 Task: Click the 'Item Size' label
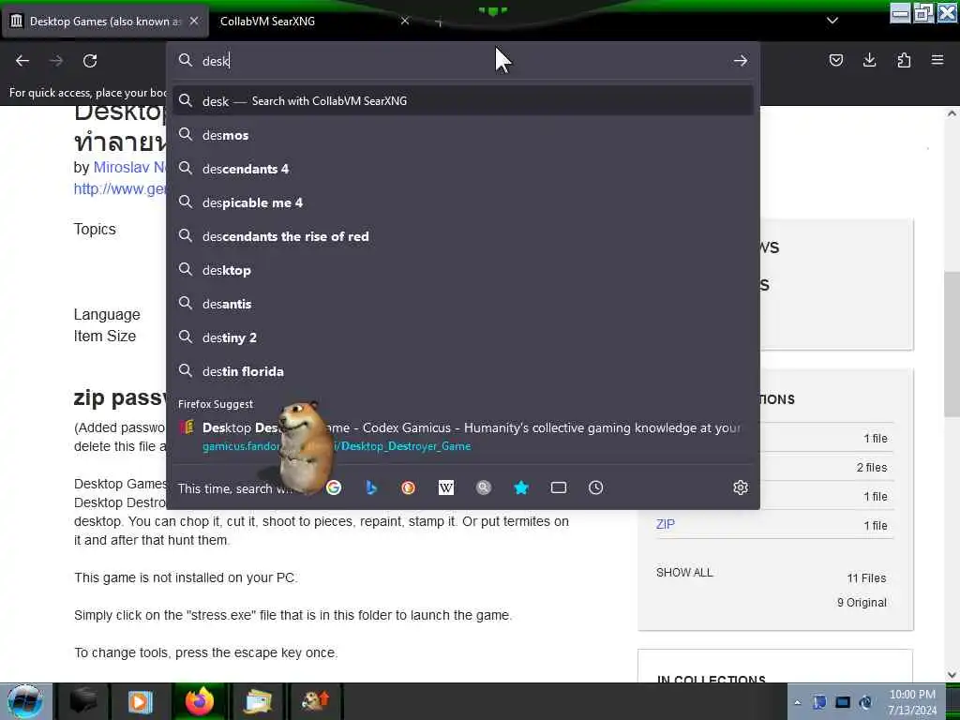pyautogui.click(x=105, y=337)
